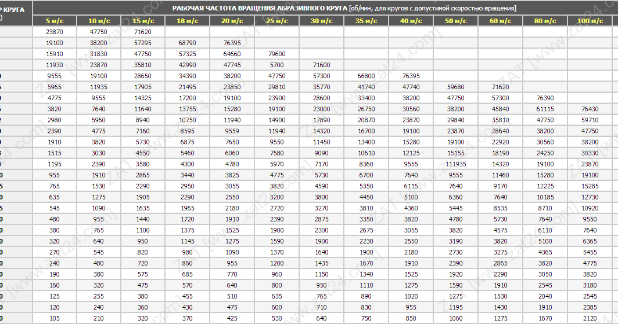The image size is (618, 324).
Task: Select the 71600 cell under 30 м/с
Action: pyautogui.click(x=321, y=65)
